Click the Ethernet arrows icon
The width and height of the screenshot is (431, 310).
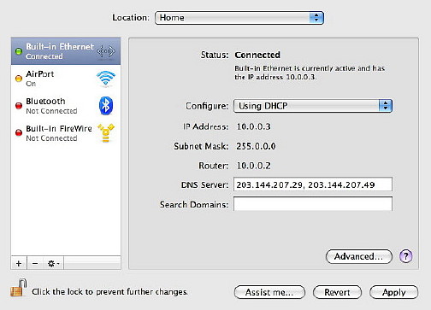pos(106,51)
